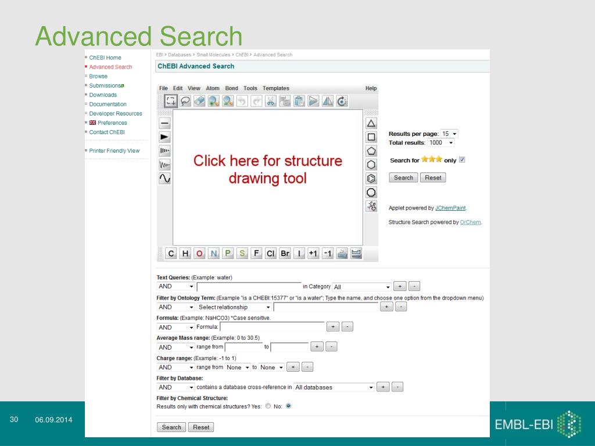Add a square ring template
Screen dimensions: 595x446
coord(371,137)
